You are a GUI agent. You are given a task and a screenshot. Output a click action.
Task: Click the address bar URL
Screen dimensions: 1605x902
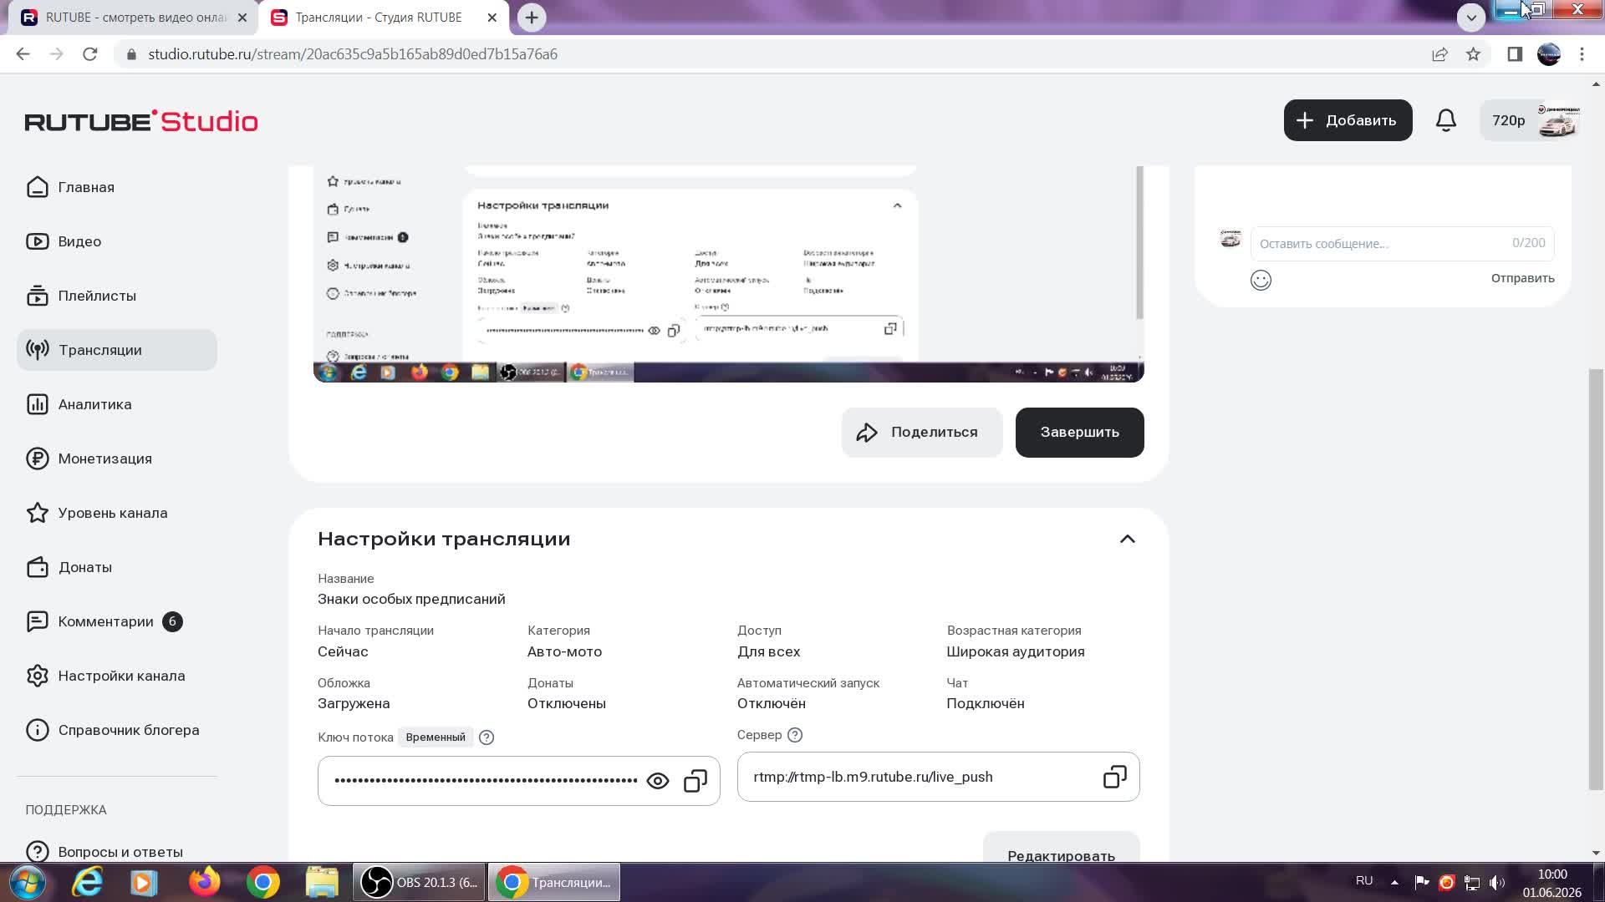pyautogui.click(x=353, y=54)
